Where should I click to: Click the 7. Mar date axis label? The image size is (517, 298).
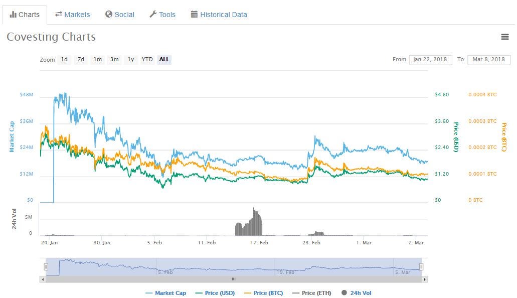416,242
